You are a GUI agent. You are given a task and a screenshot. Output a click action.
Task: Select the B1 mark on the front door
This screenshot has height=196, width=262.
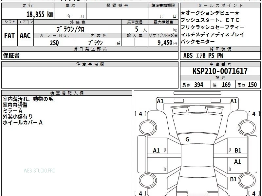coord(238,151)
